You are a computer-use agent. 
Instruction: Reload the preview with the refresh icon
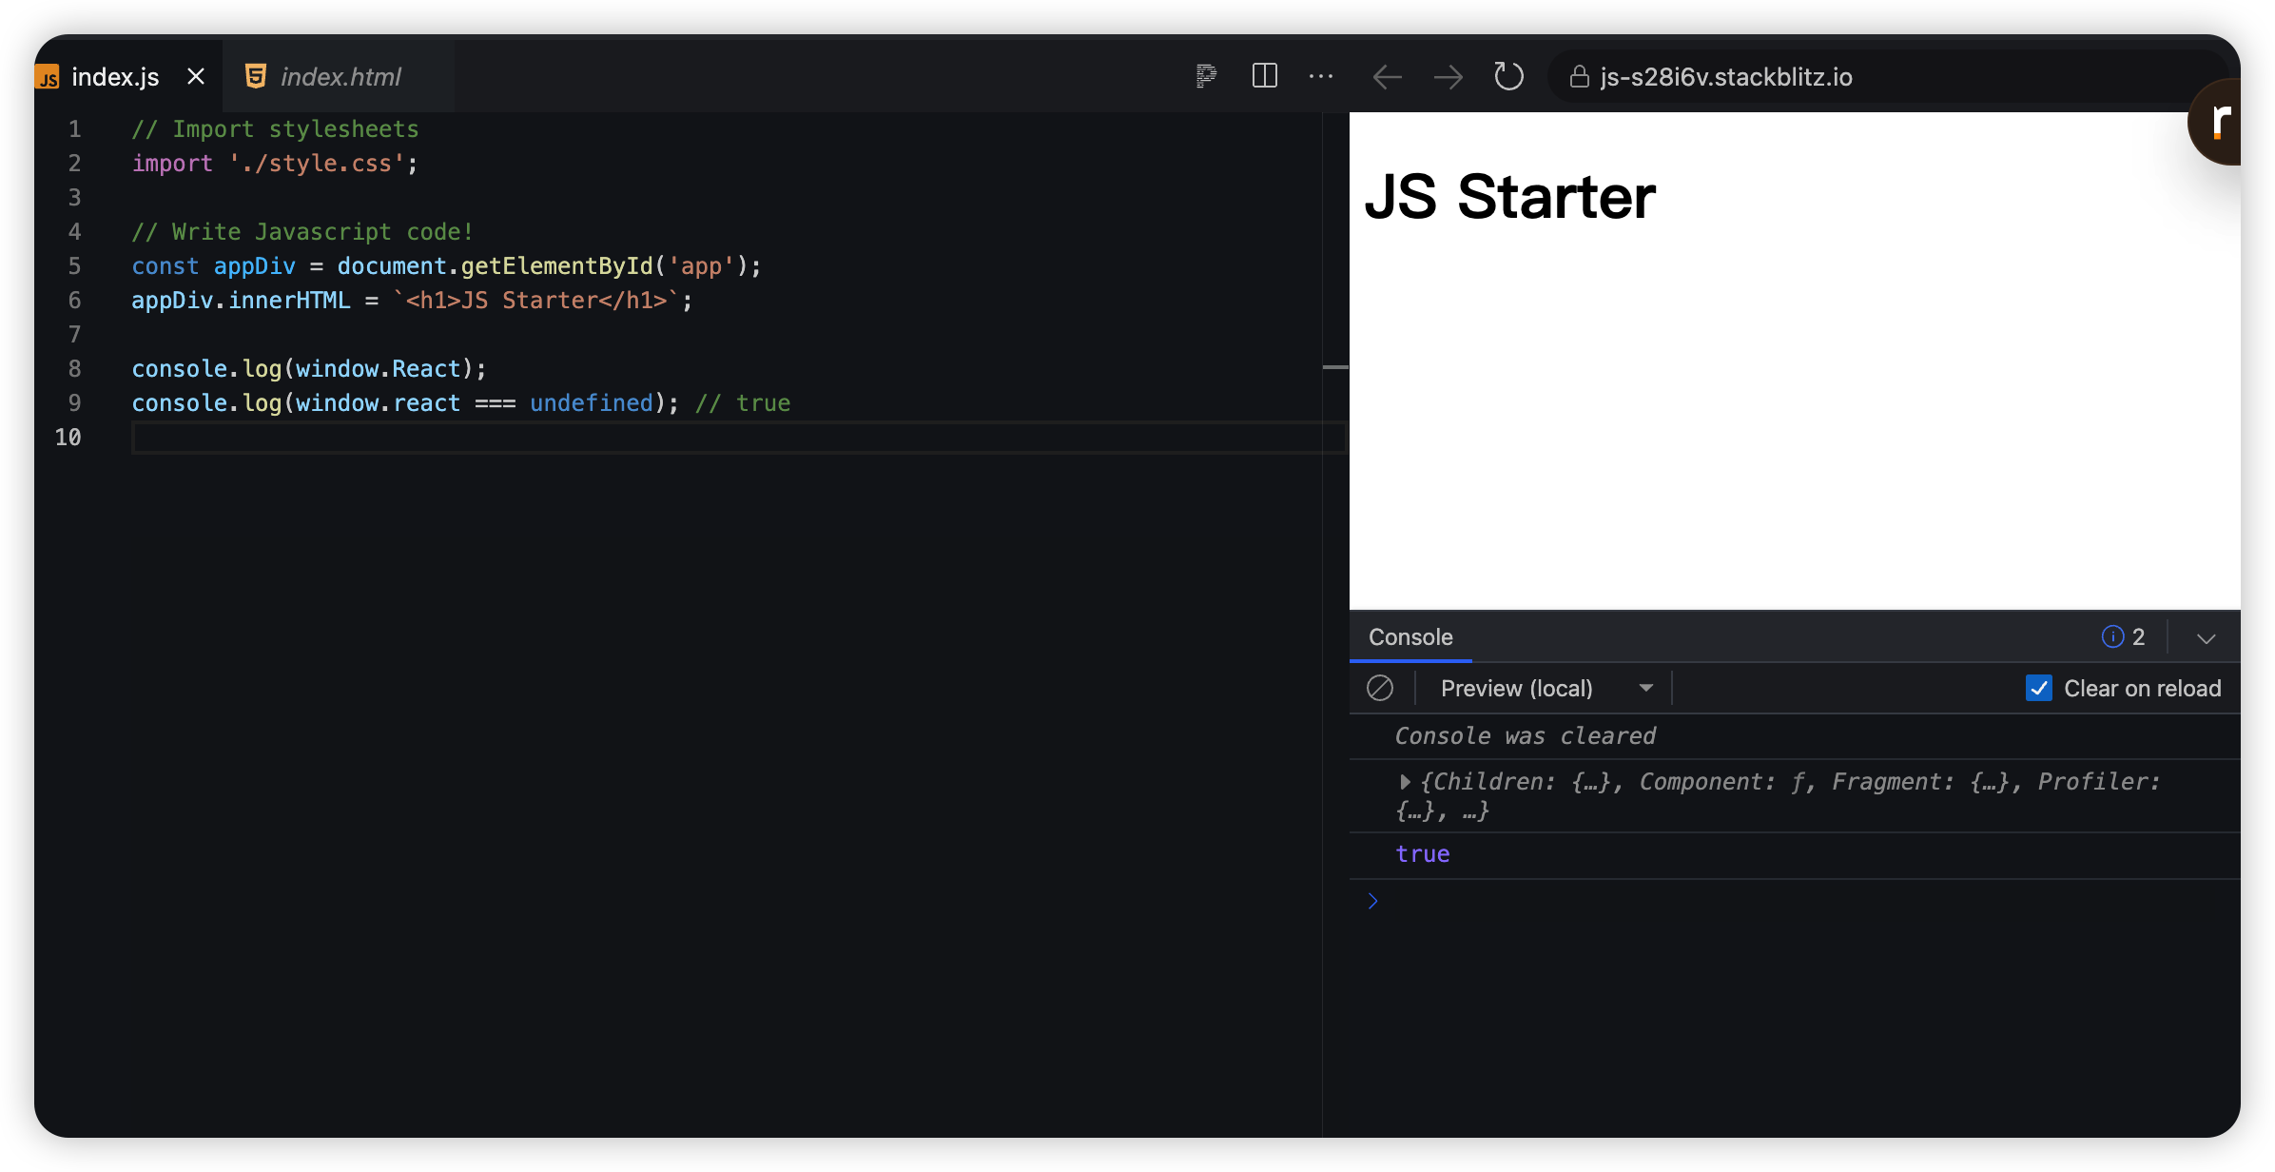pyautogui.click(x=1507, y=76)
